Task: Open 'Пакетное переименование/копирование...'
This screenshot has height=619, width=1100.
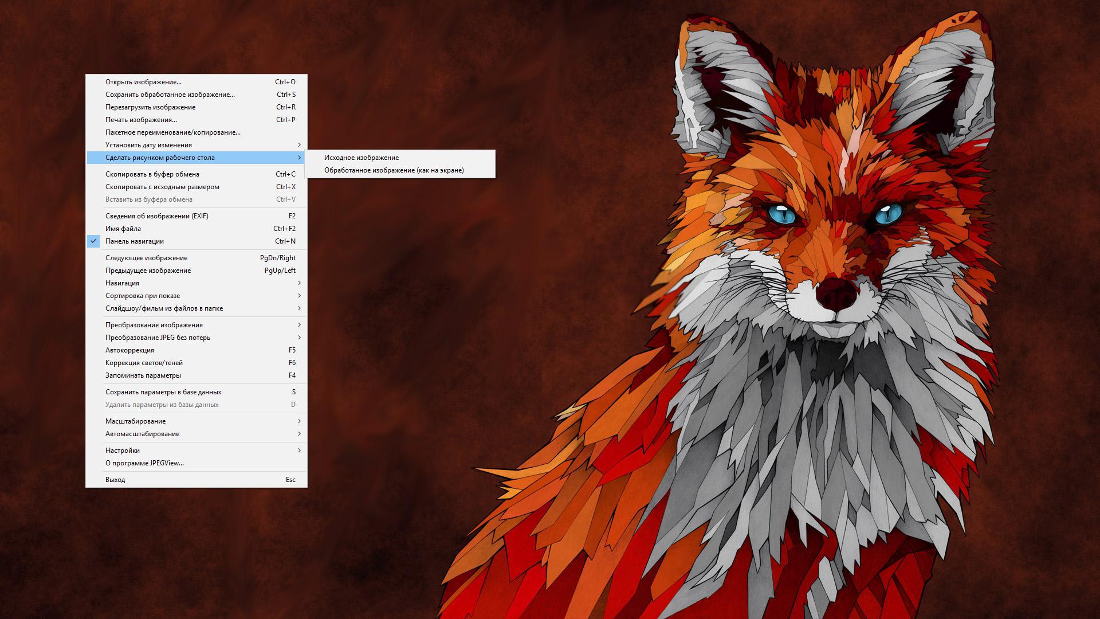Action: pos(197,132)
